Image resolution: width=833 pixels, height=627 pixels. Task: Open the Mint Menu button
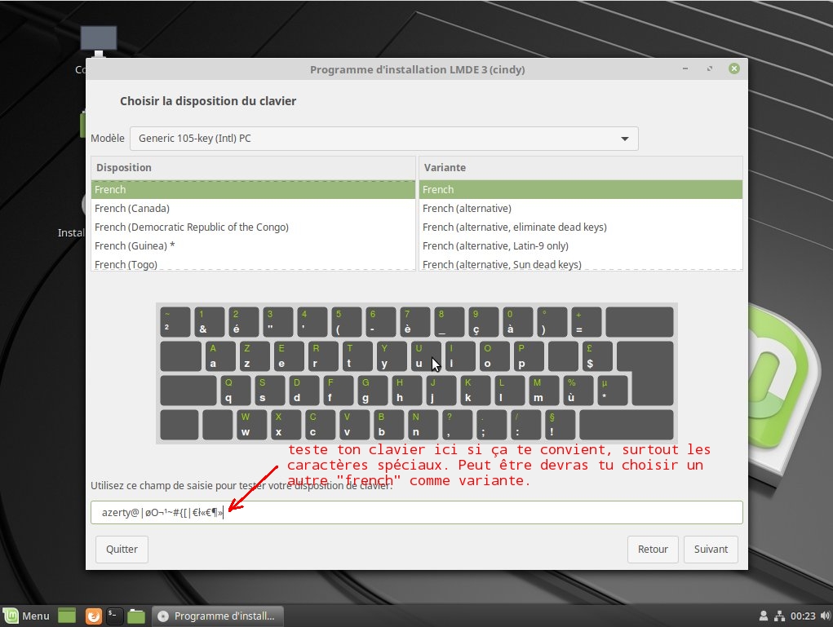click(27, 616)
